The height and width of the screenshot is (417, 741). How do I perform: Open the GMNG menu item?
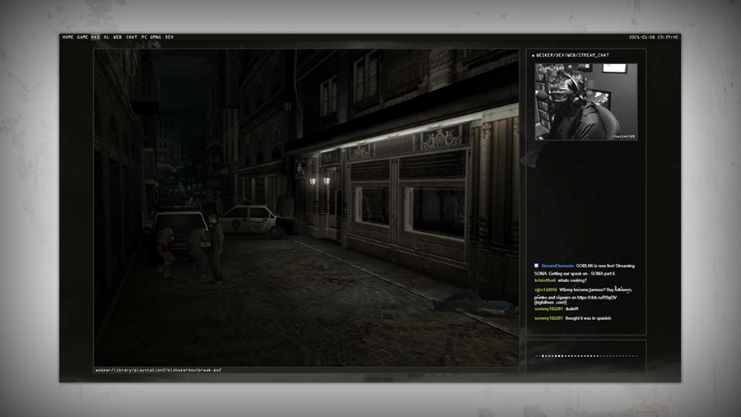[x=156, y=37]
